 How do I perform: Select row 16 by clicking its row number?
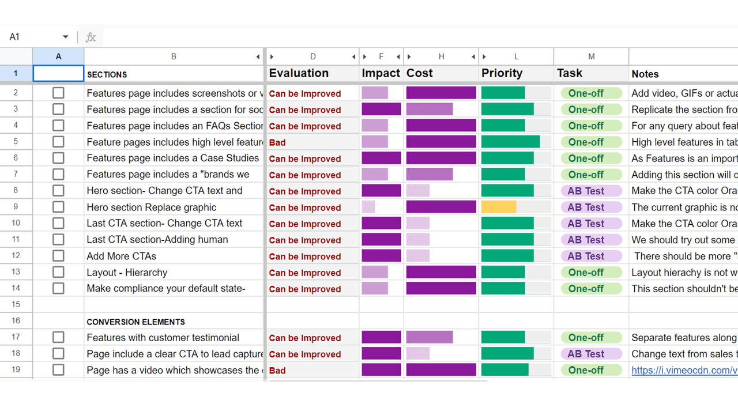(16, 322)
